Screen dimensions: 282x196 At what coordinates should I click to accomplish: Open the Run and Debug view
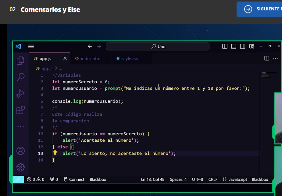click(x=20, y=93)
